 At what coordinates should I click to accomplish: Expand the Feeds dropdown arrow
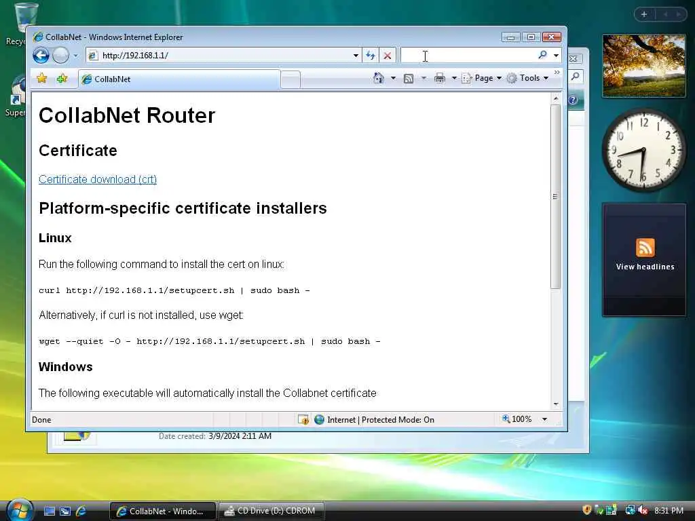tap(424, 79)
